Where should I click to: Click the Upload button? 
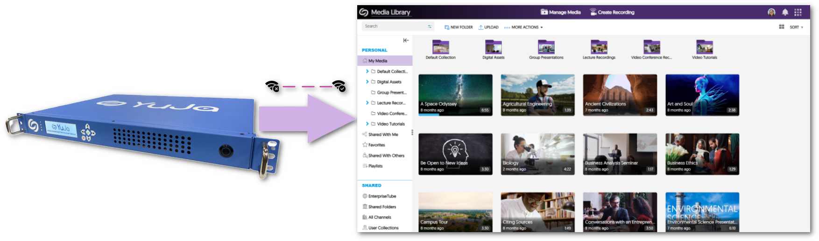(488, 27)
